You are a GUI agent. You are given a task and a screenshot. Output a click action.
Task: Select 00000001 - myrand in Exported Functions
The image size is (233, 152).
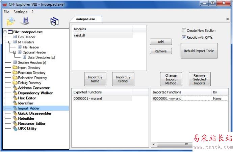(102, 99)
